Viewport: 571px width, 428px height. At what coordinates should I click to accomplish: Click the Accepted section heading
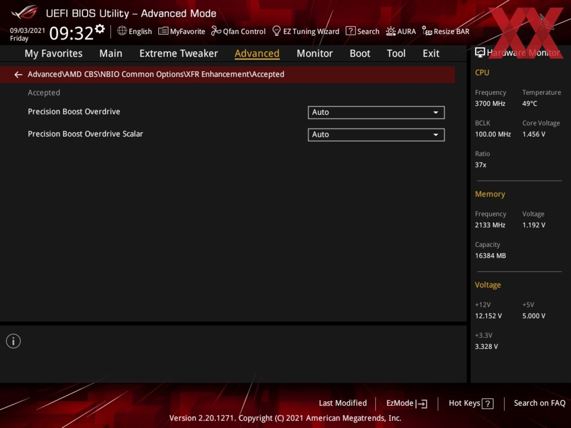[44, 93]
